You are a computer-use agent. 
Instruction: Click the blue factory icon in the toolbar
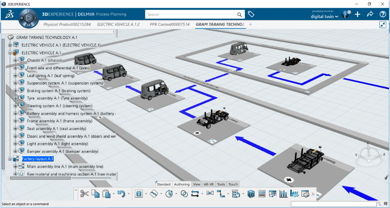(294, 193)
